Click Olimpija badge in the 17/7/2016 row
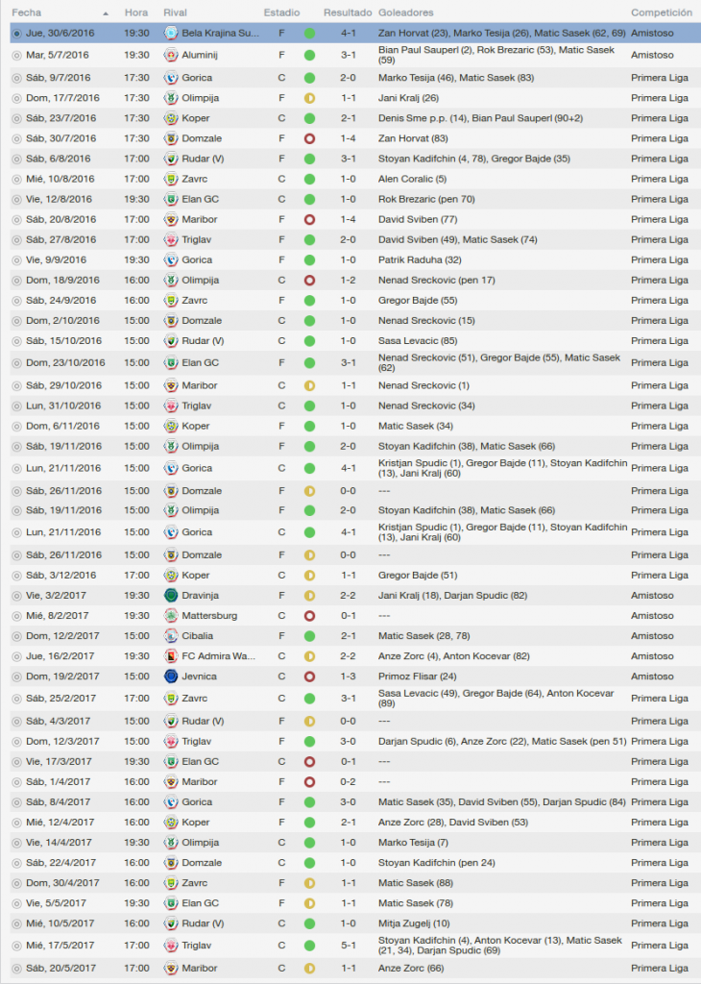 coord(171,98)
